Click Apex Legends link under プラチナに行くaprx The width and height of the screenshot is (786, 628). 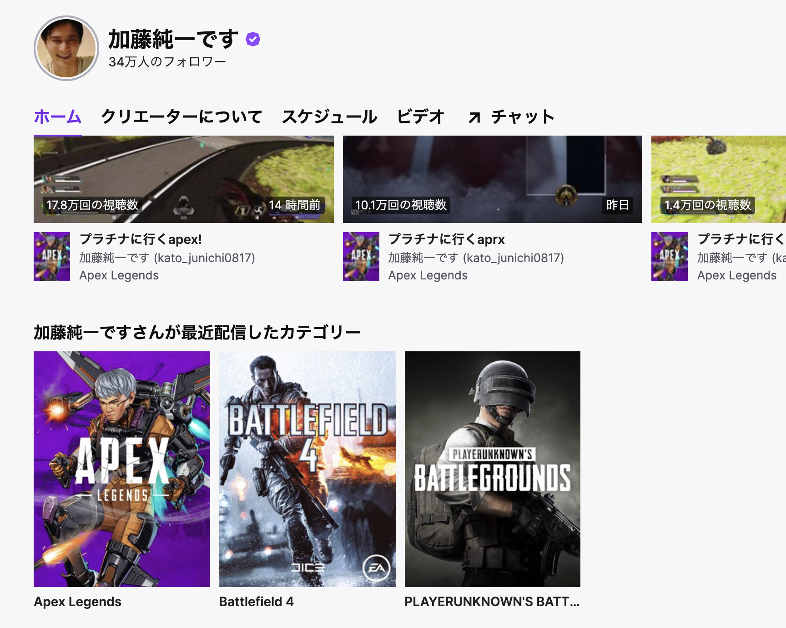428,275
